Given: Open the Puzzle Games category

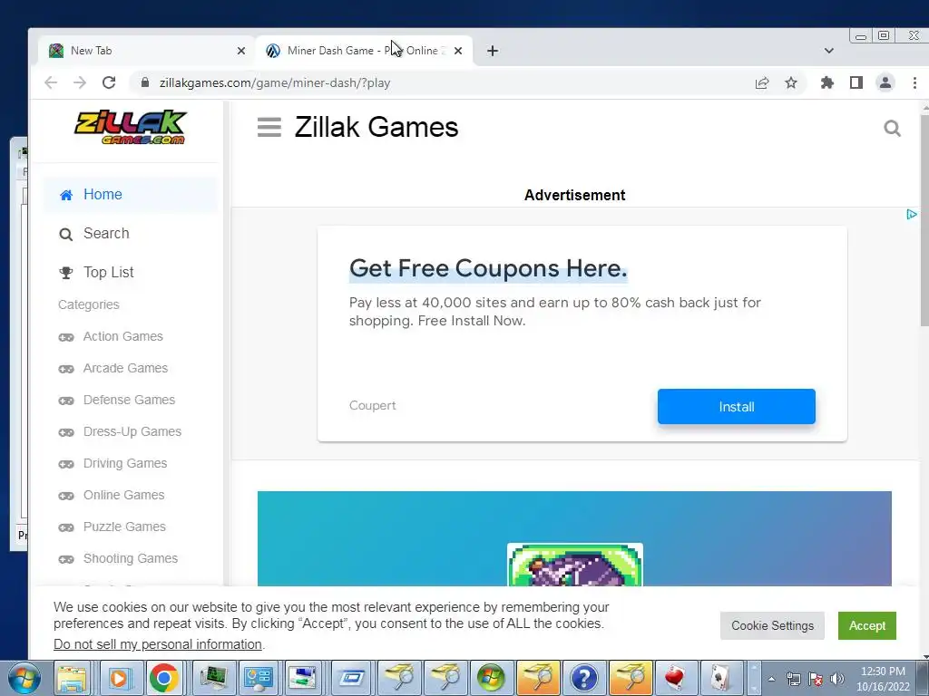Looking at the screenshot, I should click(112, 527).
